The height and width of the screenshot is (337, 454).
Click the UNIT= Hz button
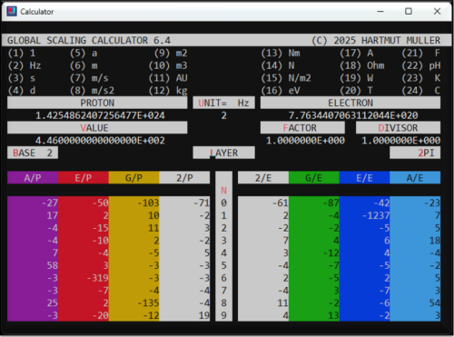[223, 103]
